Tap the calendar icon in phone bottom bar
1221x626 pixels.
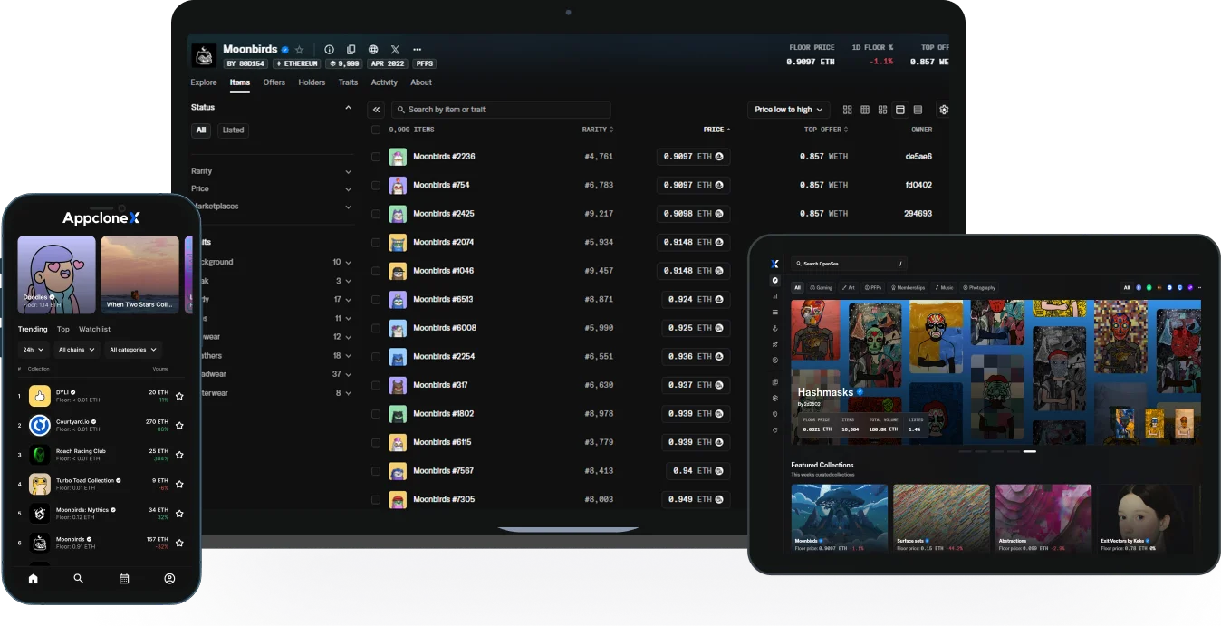(x=124, y=578)
